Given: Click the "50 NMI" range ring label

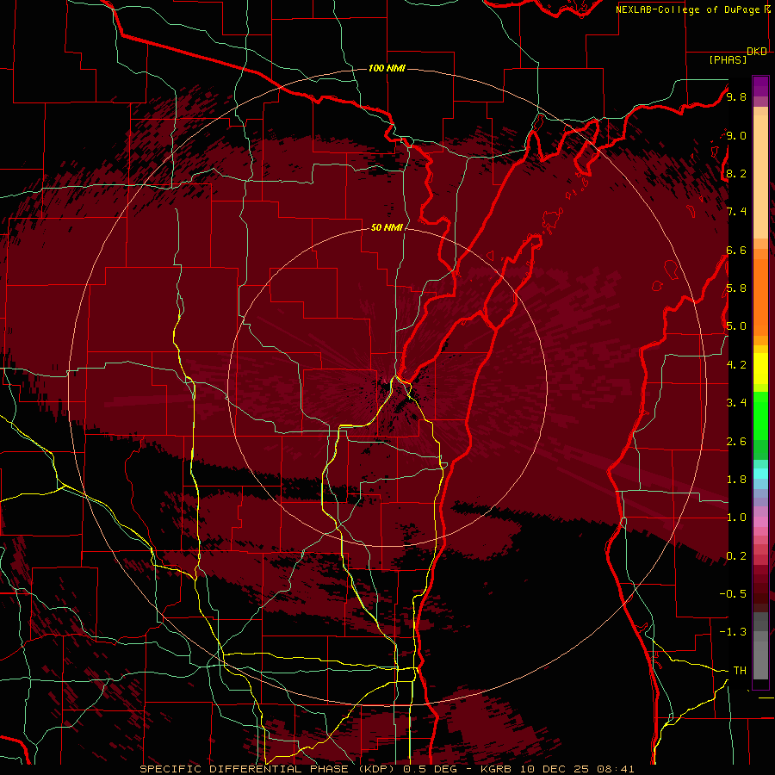Looking at the screenshot, I should pyautogui.click(x=387, y=227).
